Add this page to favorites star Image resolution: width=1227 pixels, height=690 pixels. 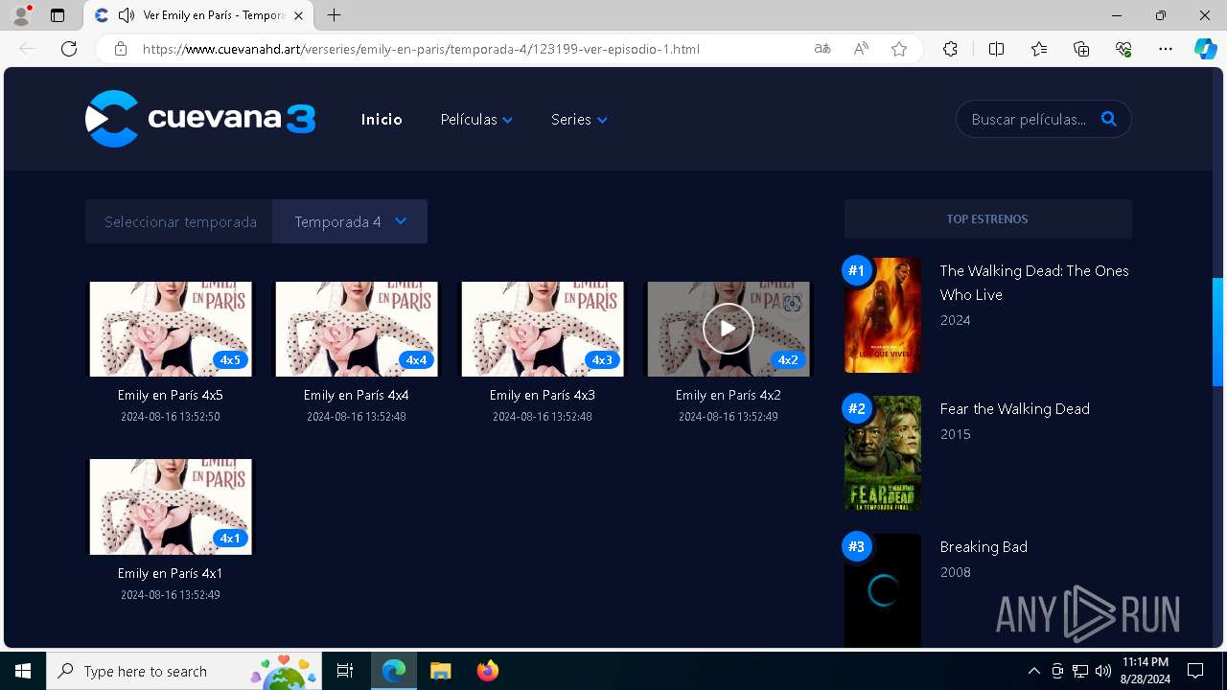click(899, 49)
